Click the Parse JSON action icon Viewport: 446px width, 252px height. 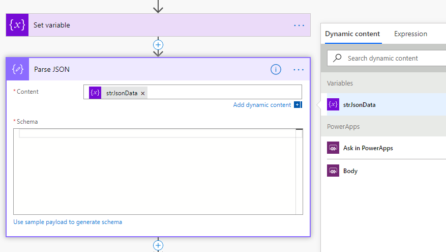17,69
